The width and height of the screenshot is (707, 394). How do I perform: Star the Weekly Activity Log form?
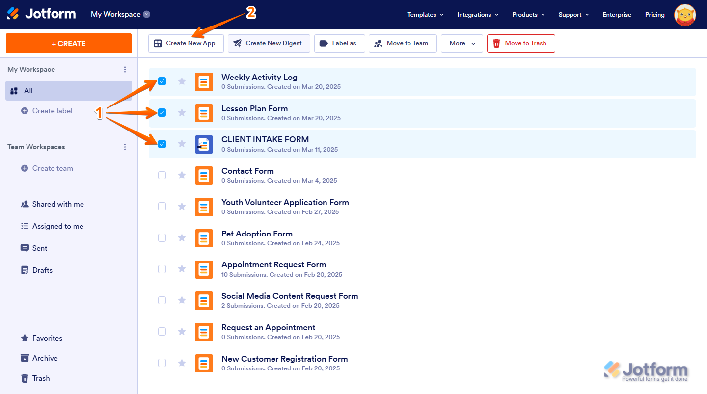[x=182, y=81]
